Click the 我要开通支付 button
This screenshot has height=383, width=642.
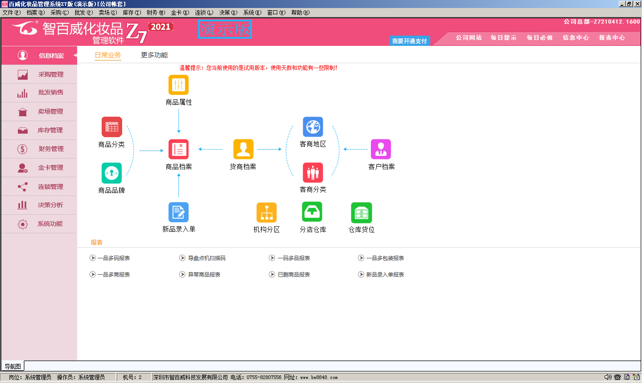[409, 41]
